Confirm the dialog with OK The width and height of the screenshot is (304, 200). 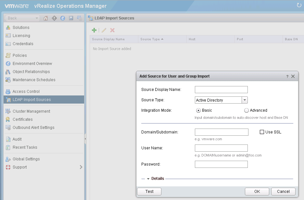click(x=257, y=192)
